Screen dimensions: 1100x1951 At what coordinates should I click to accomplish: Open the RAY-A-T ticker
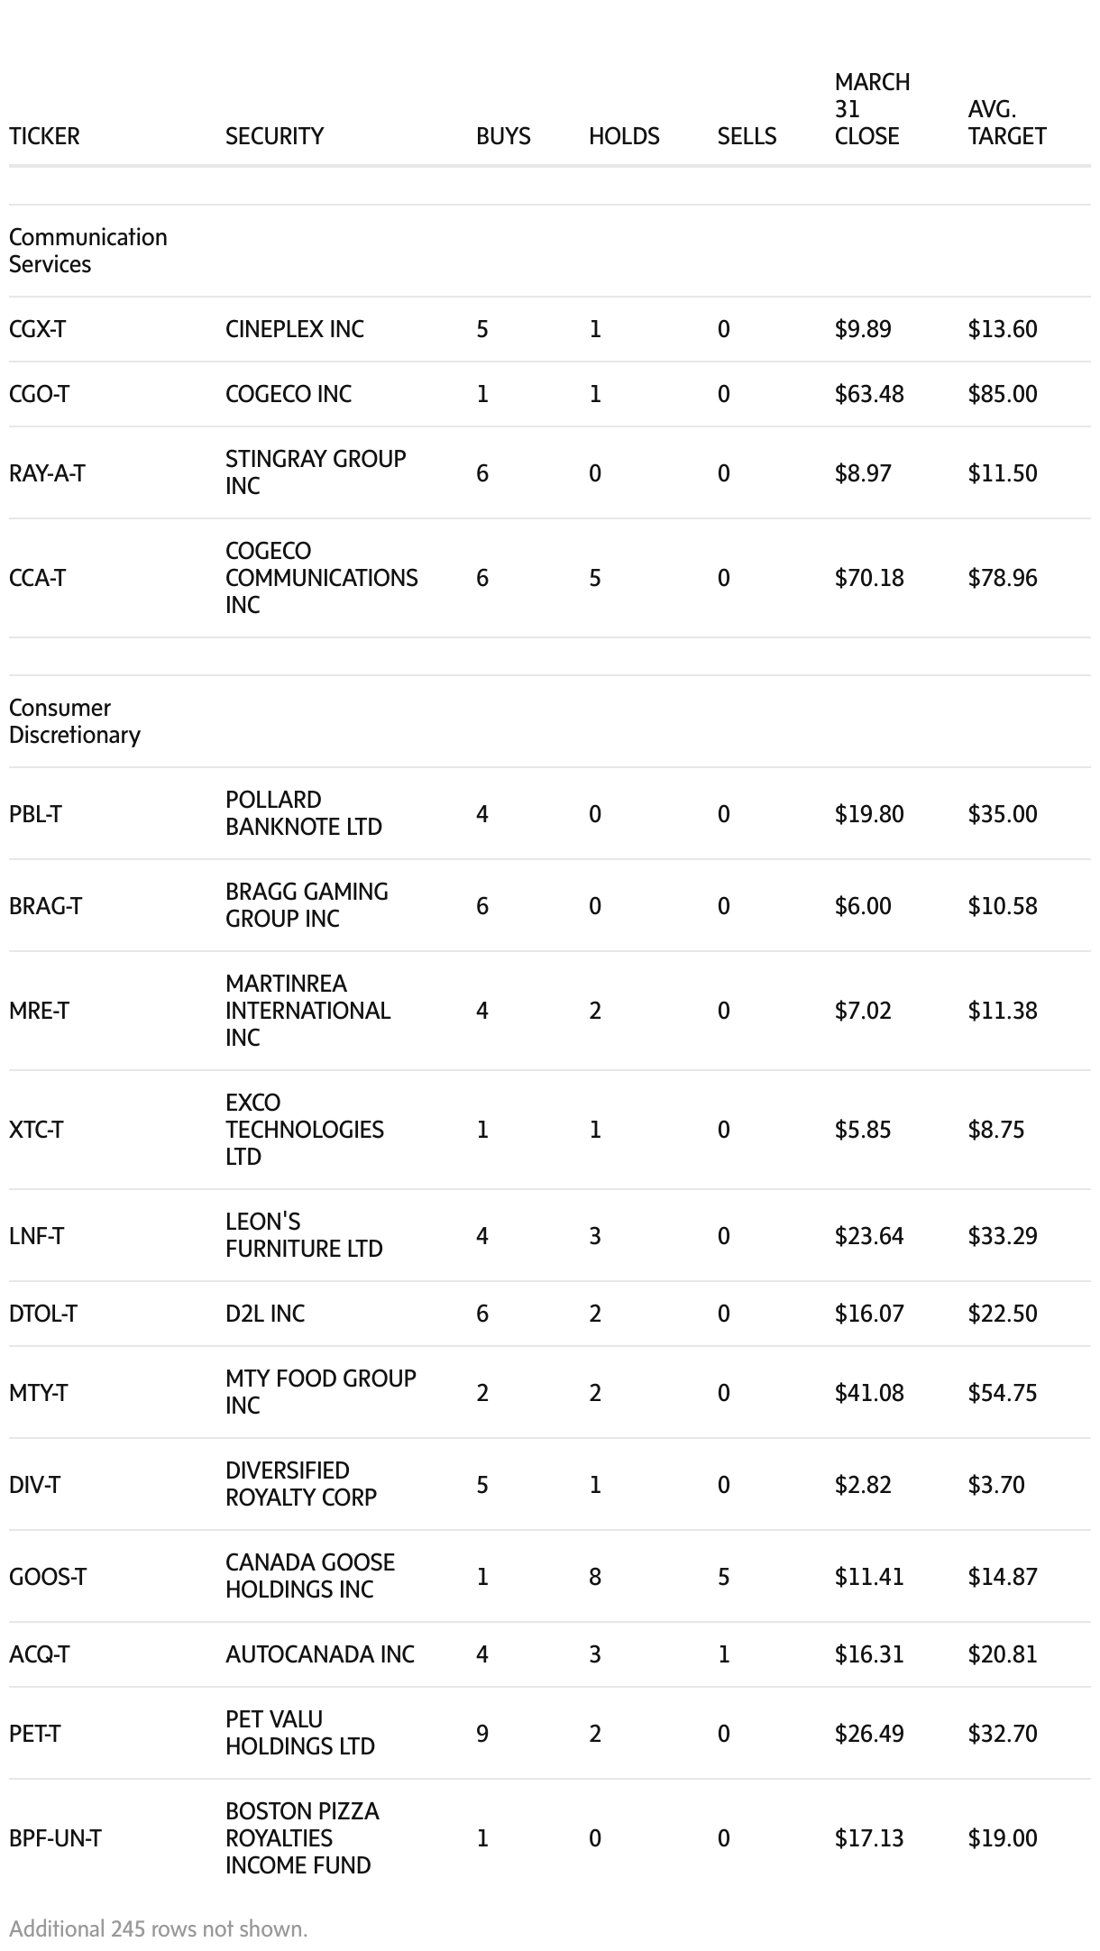[47, 473]
